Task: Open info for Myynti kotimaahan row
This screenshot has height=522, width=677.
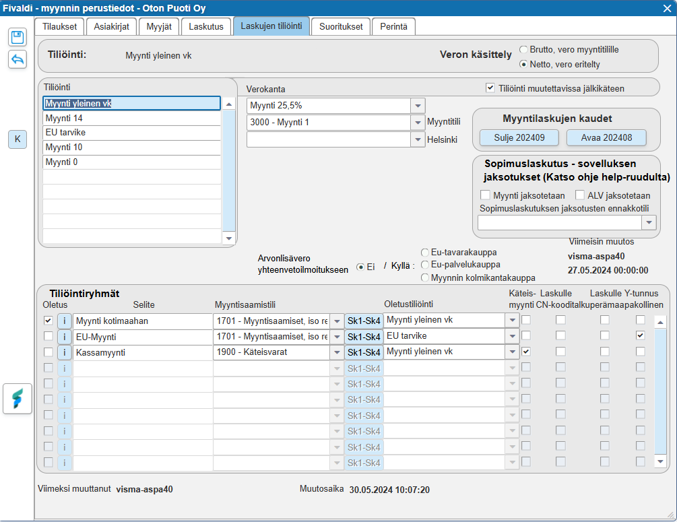Action: pyautogui.click(x=65, y=321)
